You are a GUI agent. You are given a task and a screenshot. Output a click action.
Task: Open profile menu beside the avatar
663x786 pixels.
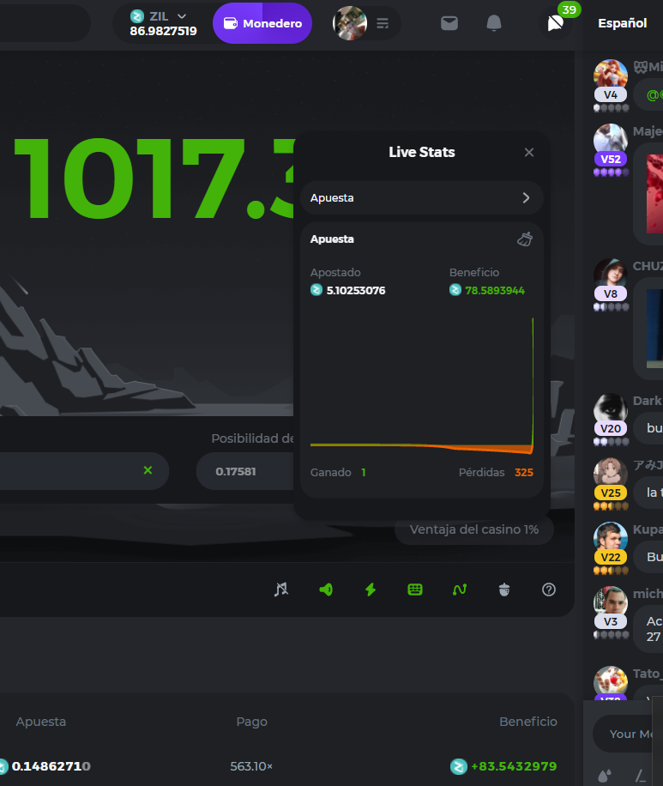[x=383, y=23]
